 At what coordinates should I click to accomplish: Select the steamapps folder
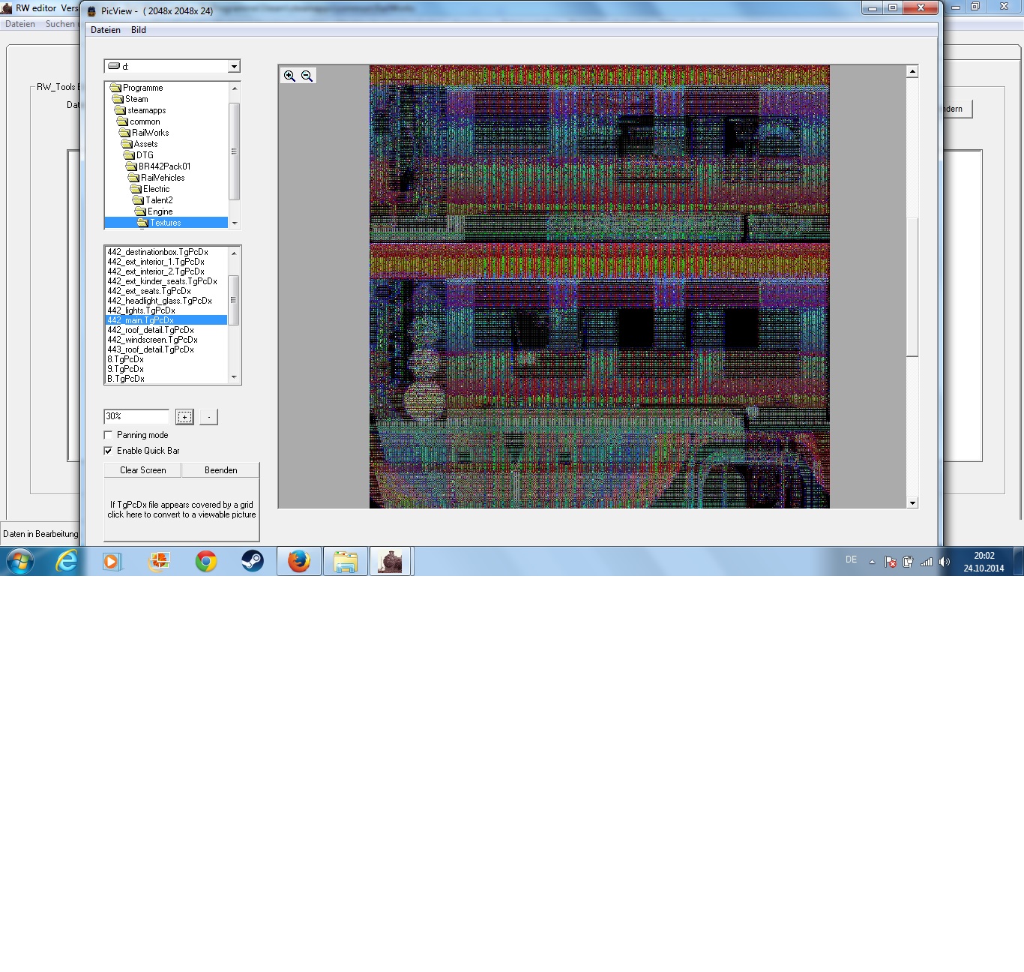click(146, 110)
